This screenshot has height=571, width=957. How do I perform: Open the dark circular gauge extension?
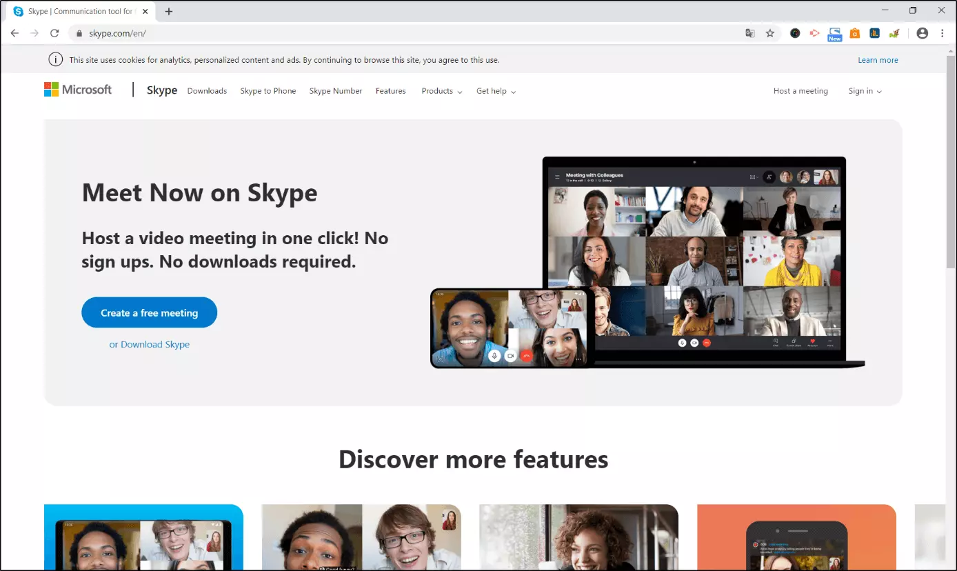795,33
